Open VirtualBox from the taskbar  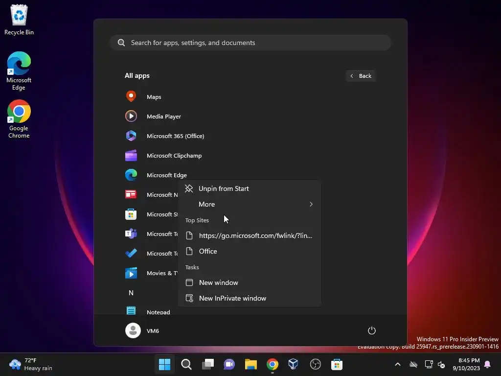(x=294, y=364)
